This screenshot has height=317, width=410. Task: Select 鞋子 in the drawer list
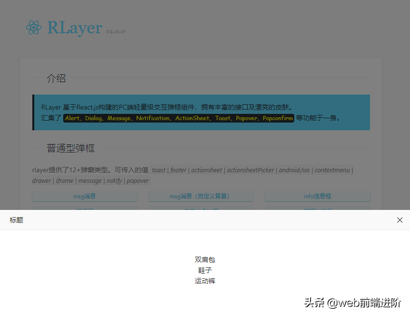point(205,270)
